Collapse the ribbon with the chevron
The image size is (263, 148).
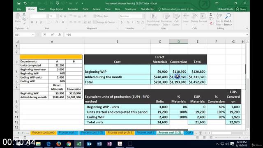(247, 28)
